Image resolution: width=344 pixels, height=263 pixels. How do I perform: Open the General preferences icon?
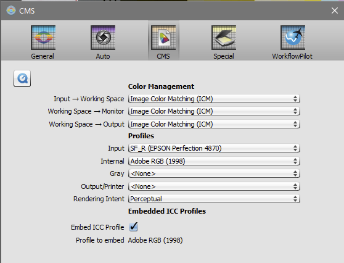(43, 38)
